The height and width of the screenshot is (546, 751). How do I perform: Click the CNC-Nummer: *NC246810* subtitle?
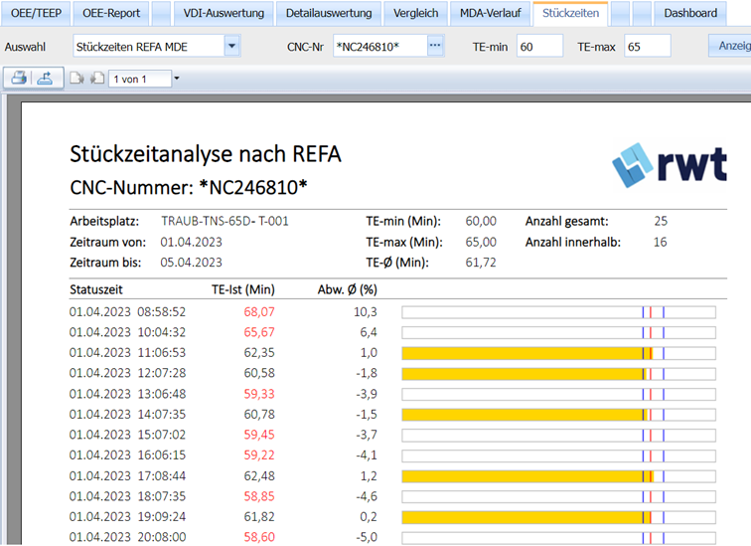click(x=188, y=187)
